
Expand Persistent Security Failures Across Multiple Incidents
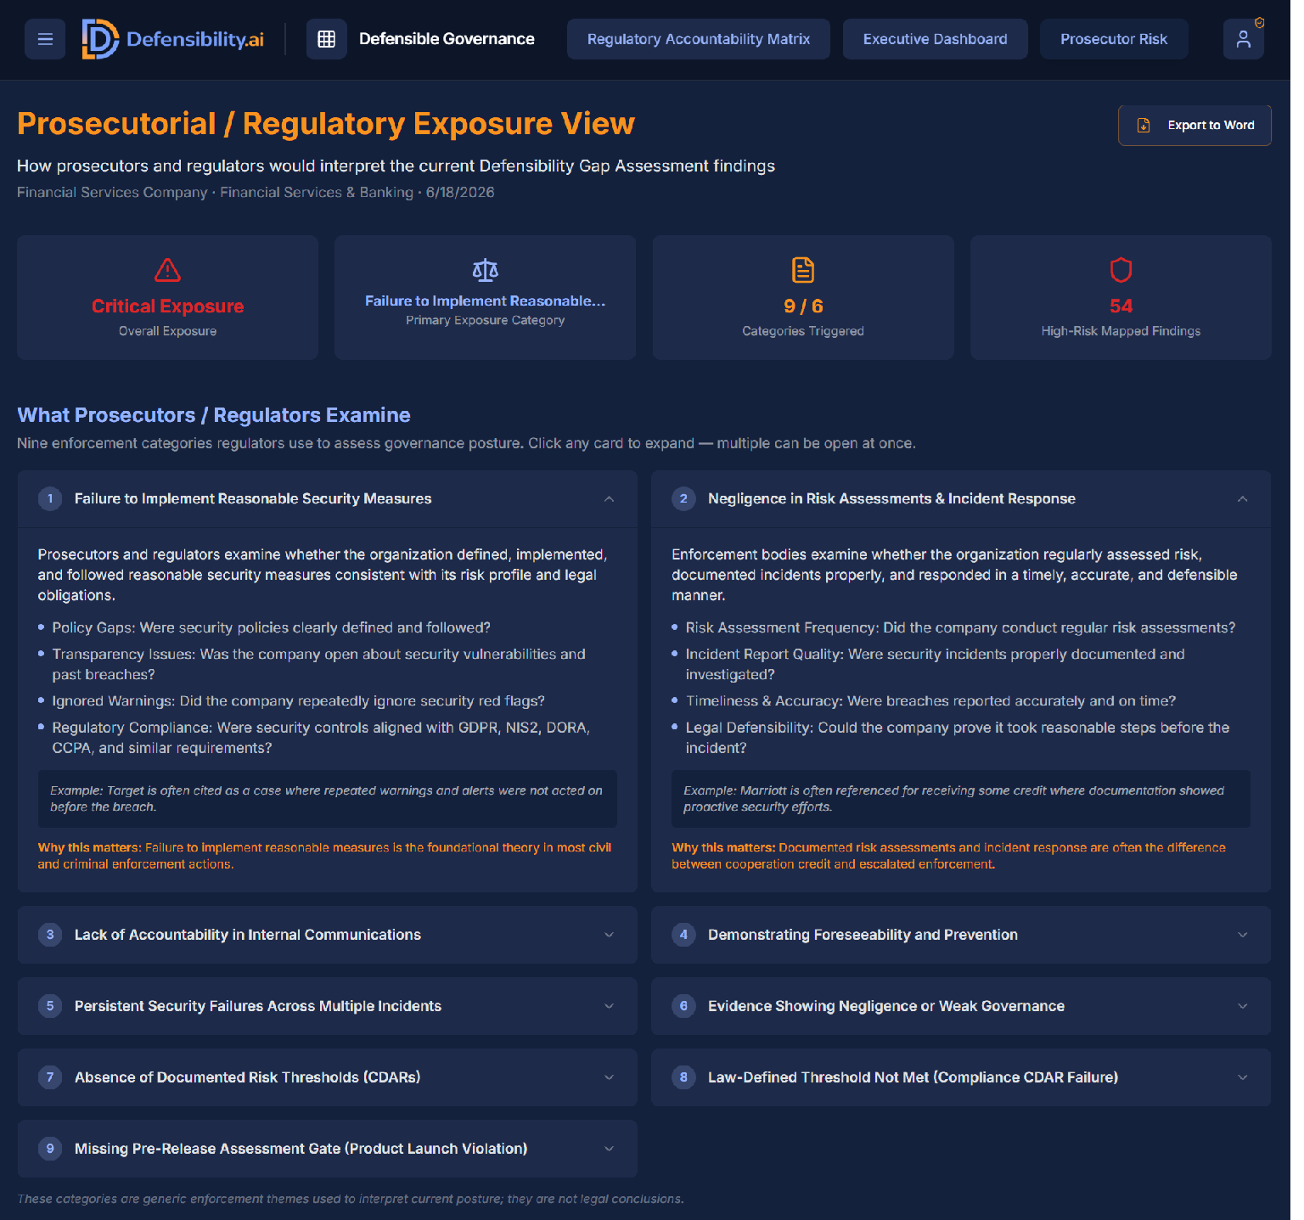(328, 1006)
